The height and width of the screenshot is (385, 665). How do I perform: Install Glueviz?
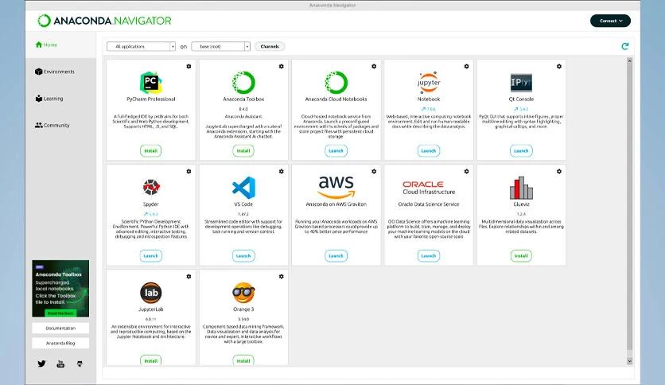(521, 255)
